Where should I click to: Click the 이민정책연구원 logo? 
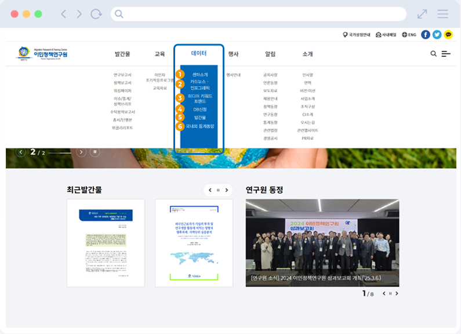(42, 54)
